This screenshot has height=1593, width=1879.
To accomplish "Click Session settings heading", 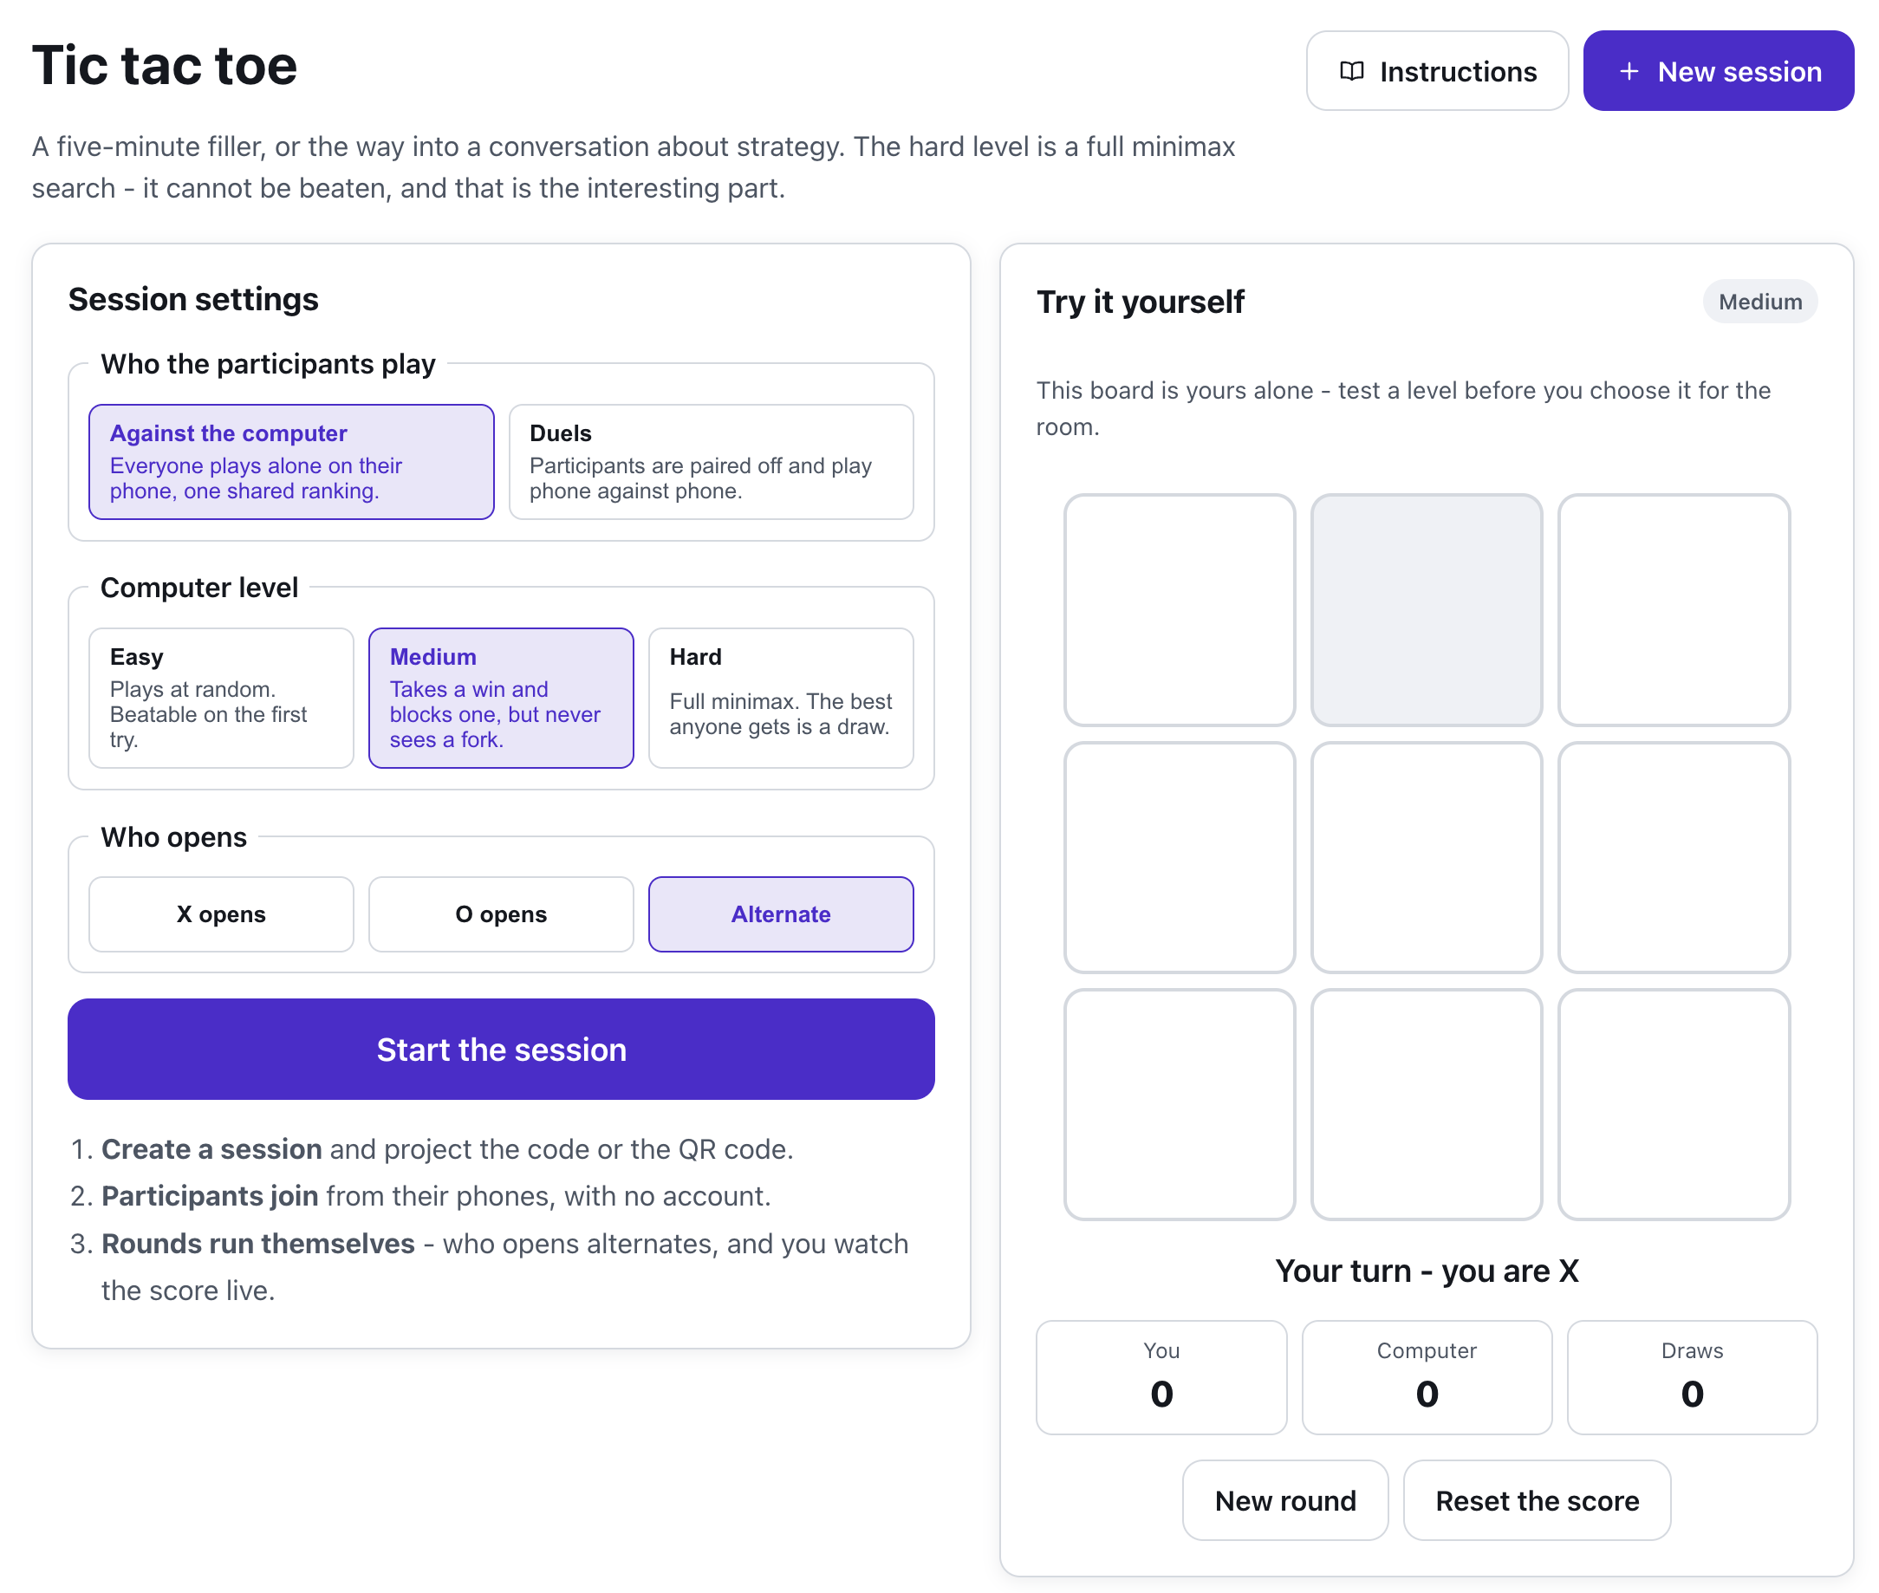I will pos(193,299).
